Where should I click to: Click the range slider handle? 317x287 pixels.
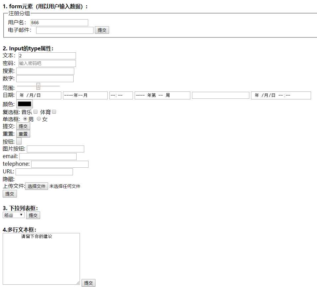[x=38, y=86]
